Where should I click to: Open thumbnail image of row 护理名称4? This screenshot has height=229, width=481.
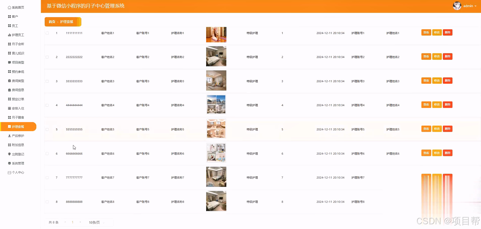(x=216, y=104)
